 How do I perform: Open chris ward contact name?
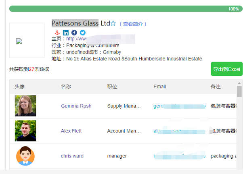[x=72, y=156]
